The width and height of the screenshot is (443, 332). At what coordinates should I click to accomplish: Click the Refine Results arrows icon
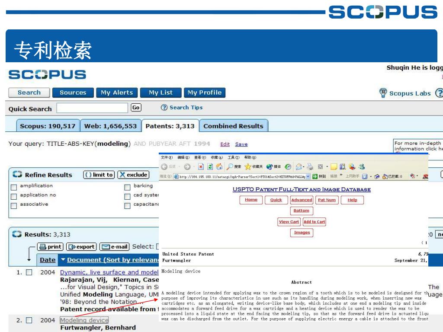[17, 174]
